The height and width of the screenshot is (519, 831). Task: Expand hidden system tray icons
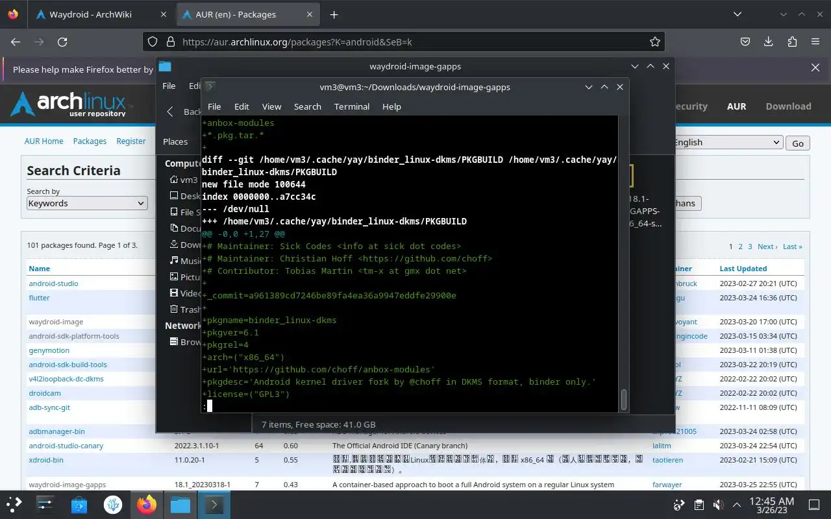tap(737, 505)
